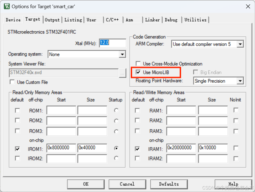
Task: Open the Linker tab
Action: [x=153, y=20]
